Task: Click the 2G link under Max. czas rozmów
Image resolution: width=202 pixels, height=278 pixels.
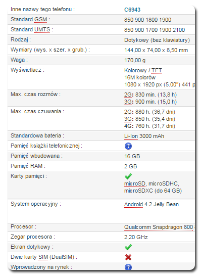Action: click(x=128, y=95)
